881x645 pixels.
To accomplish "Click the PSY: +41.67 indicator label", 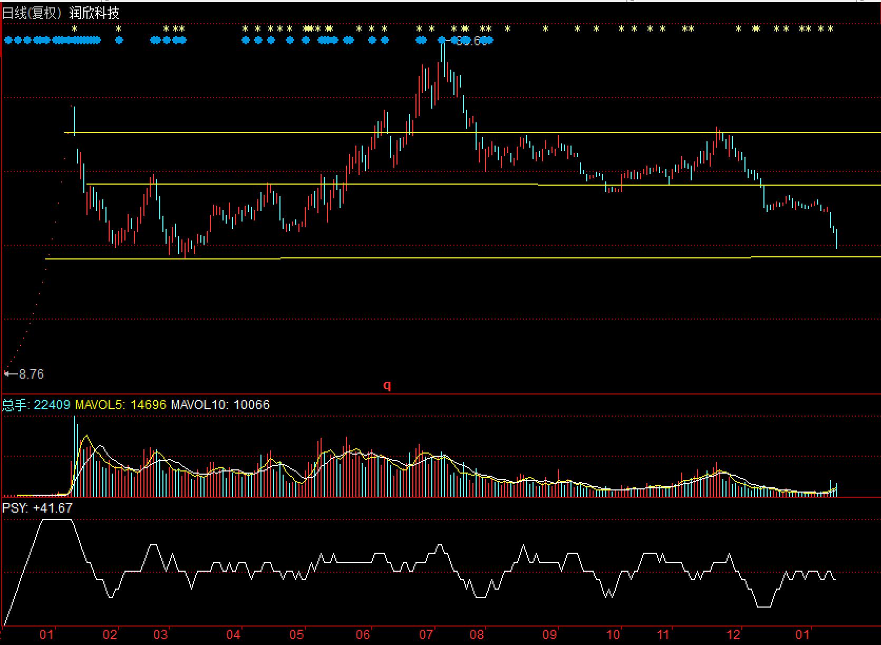I will pyautogui.click(x=37, y=508).
